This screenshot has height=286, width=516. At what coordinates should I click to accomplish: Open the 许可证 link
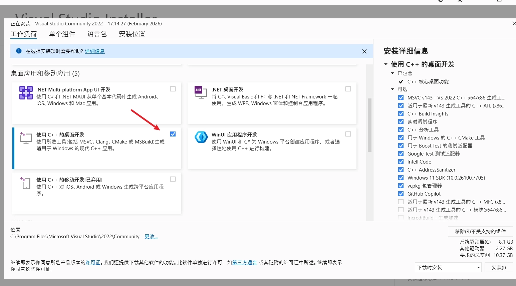[x=93, y=262]
